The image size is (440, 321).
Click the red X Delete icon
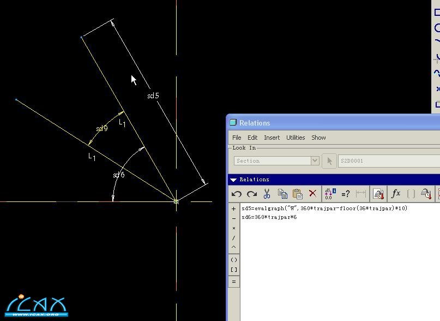pyautogui.click(x=312, y=194)
